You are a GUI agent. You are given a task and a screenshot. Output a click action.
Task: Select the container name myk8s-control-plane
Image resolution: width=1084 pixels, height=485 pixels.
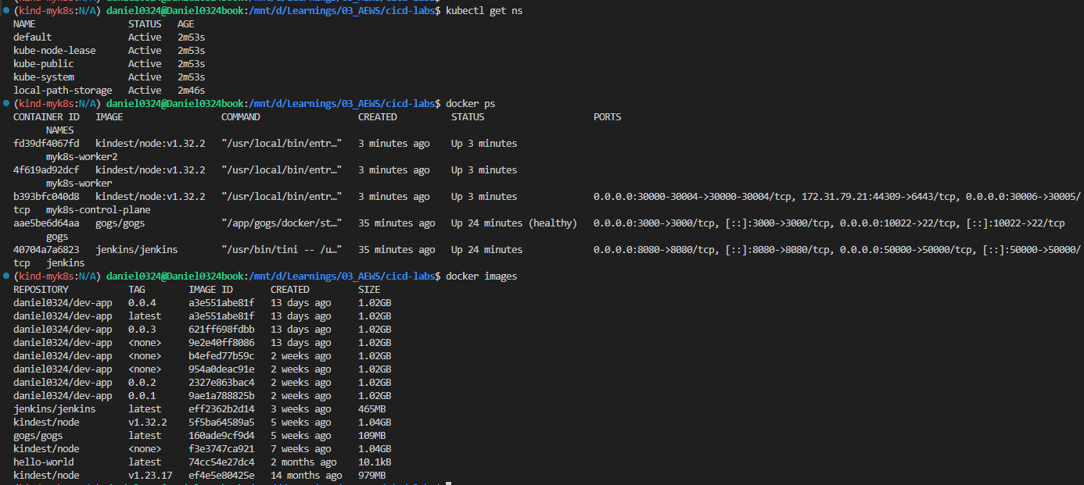click(98, 210)
